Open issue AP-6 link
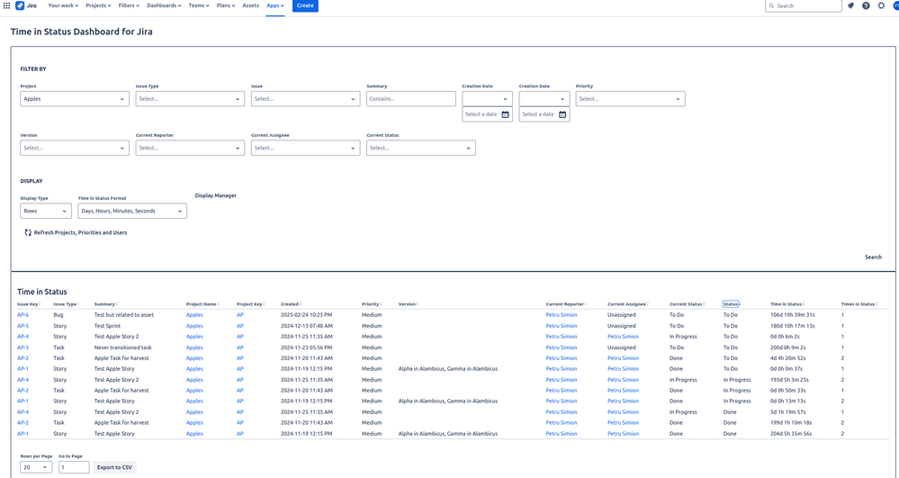Screen dimensions: 899x478 coord(22,315)
